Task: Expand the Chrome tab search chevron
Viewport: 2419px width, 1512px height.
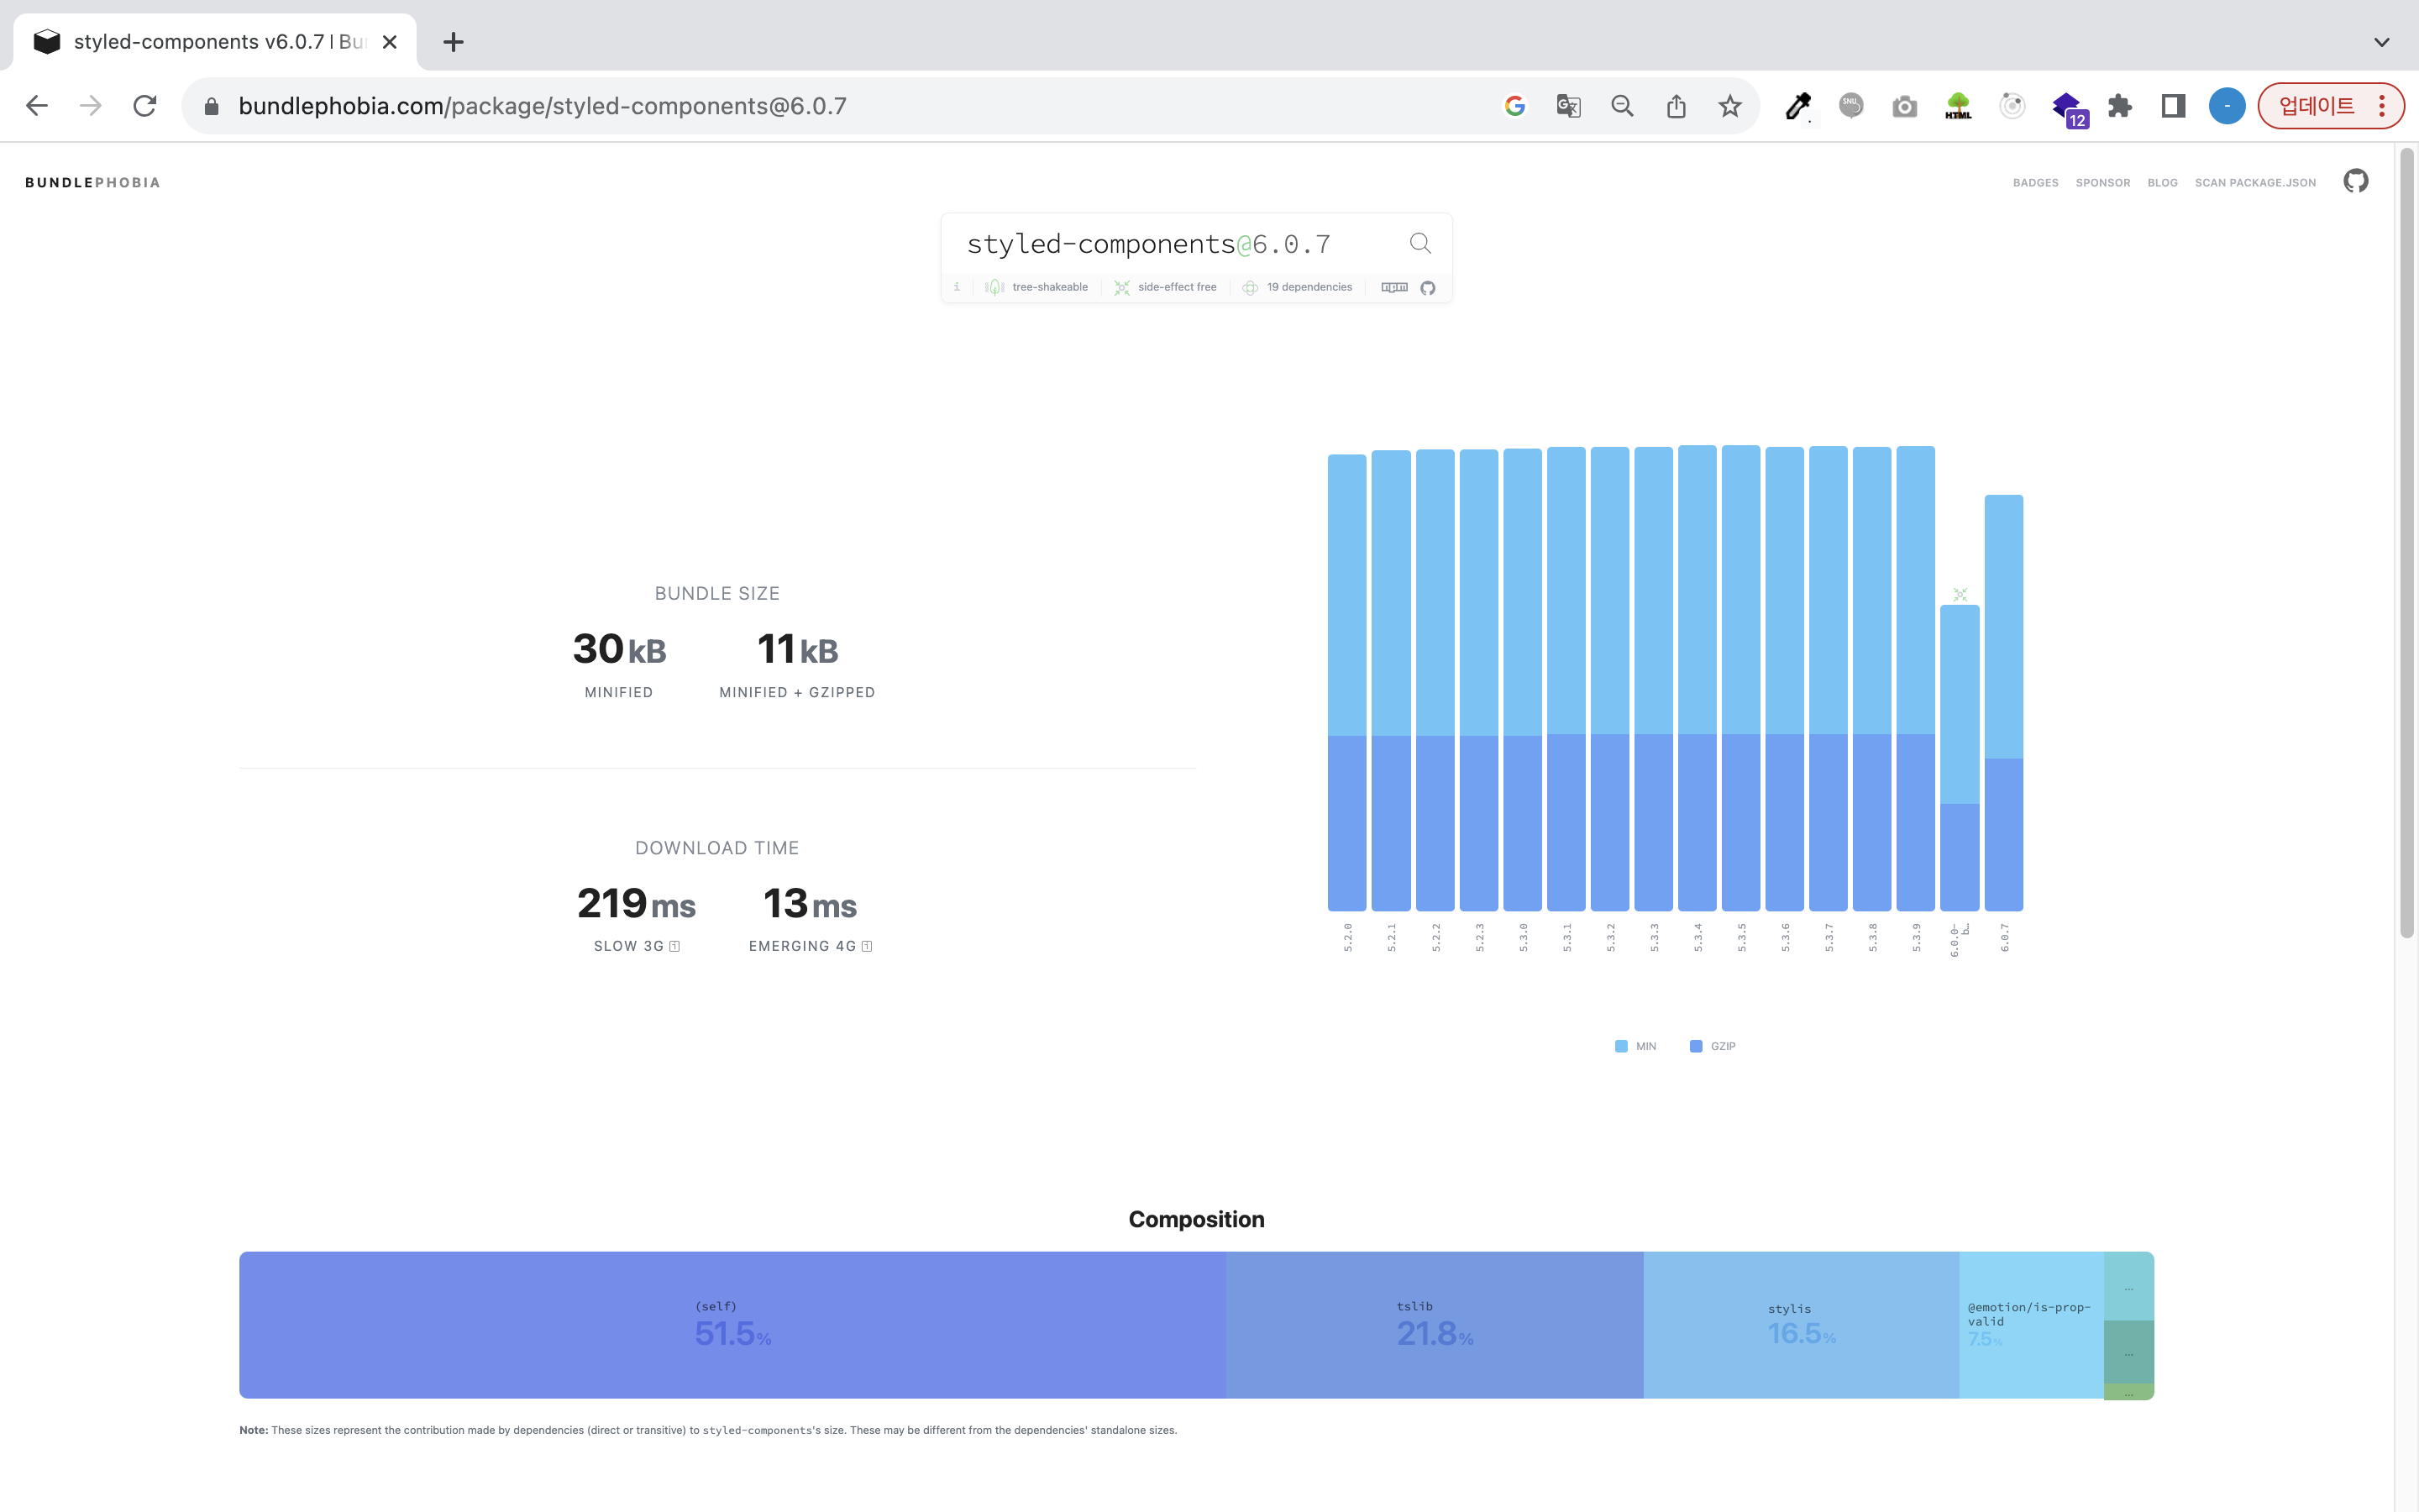Action: pos(2381,42)
